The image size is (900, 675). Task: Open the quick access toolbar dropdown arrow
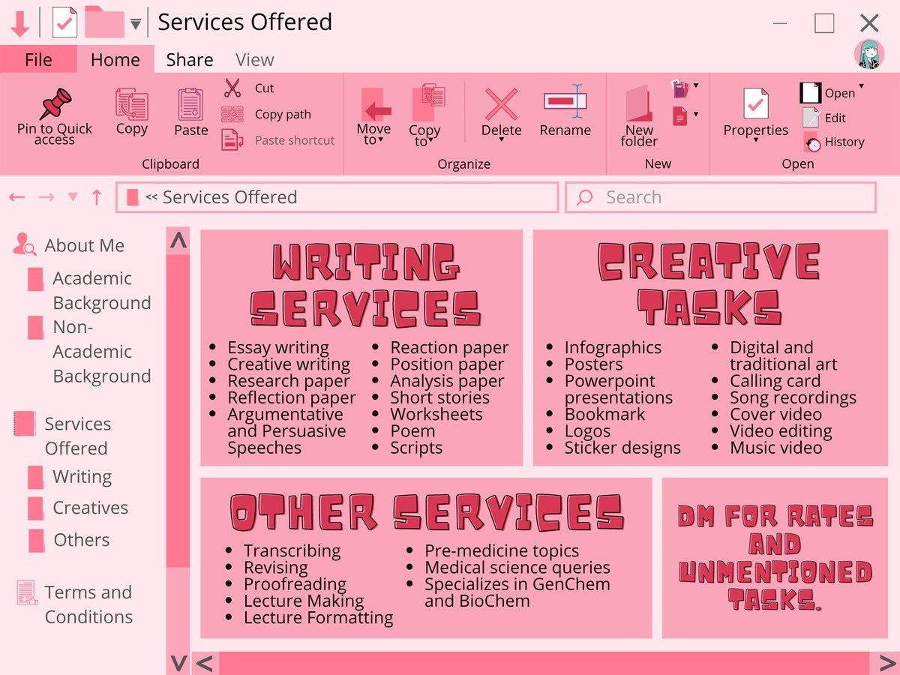tap(135, 24)
